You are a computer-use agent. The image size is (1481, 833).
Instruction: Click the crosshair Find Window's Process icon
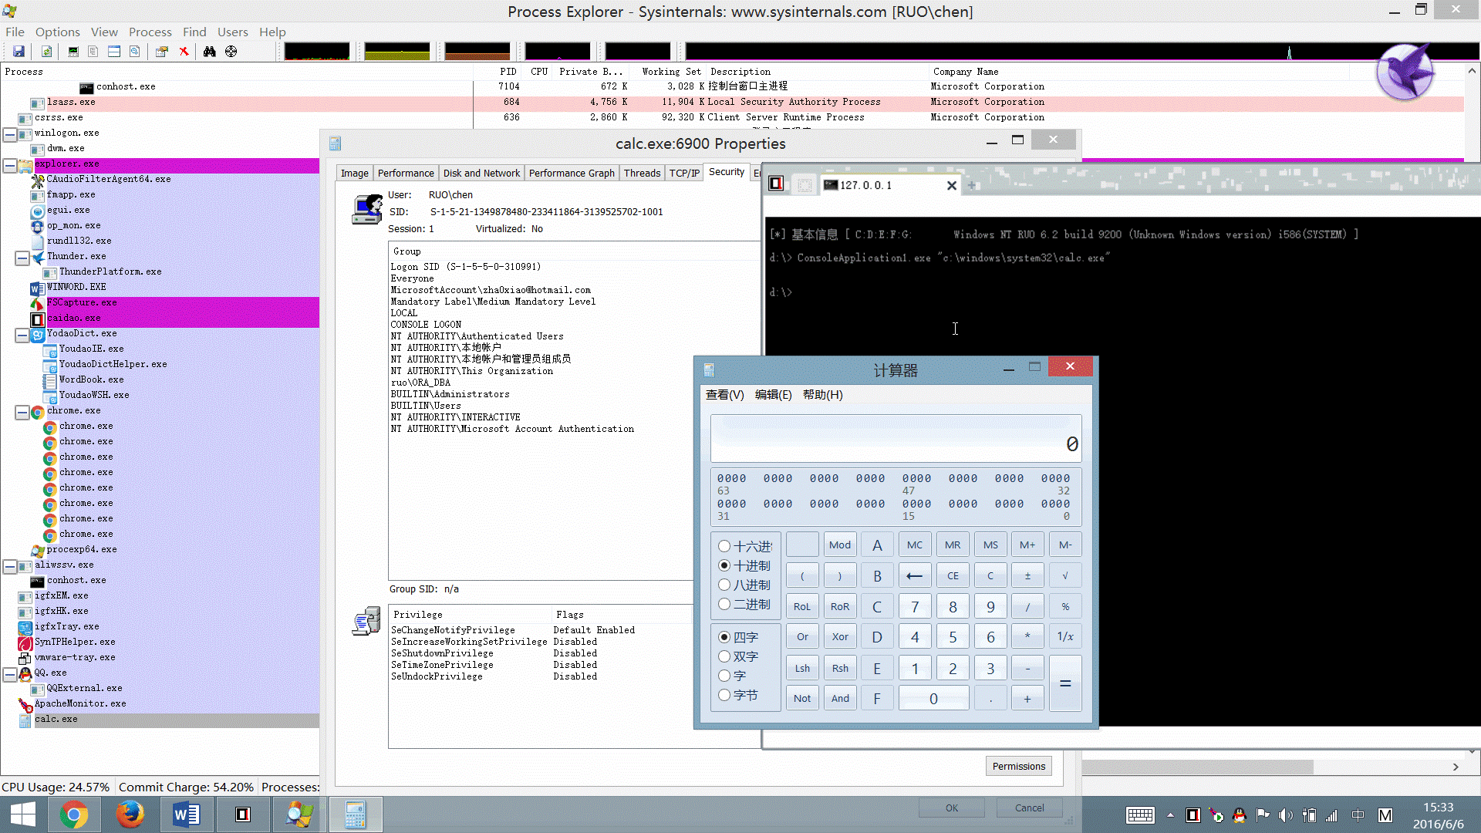click(x=231, y=52)
